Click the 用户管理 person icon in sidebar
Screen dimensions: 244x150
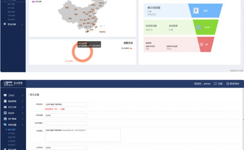click(x=5, y=119)
